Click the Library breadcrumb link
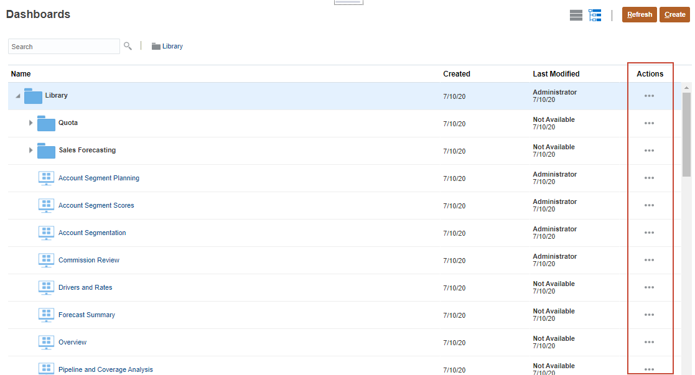Image resolution: width=695 pixels, height=375 pixels. 172,46
